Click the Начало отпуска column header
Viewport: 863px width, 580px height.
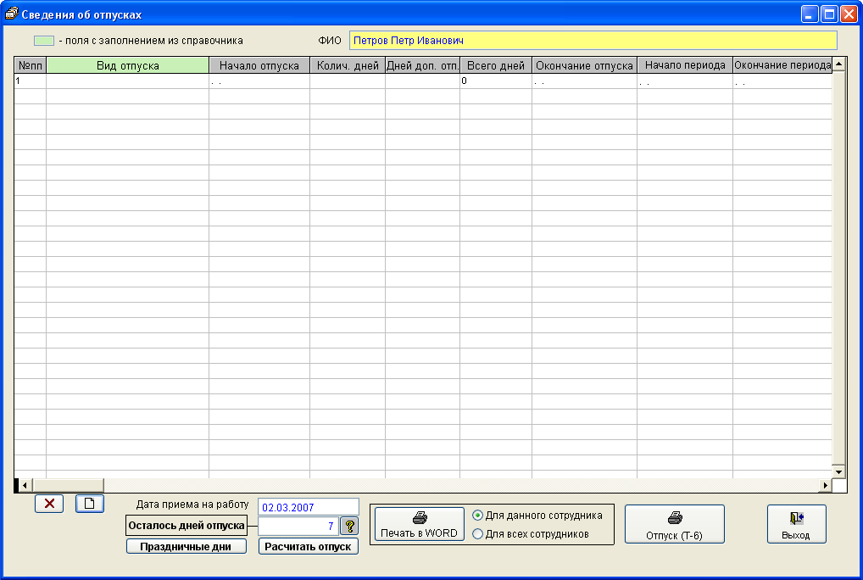pos(259,66)
